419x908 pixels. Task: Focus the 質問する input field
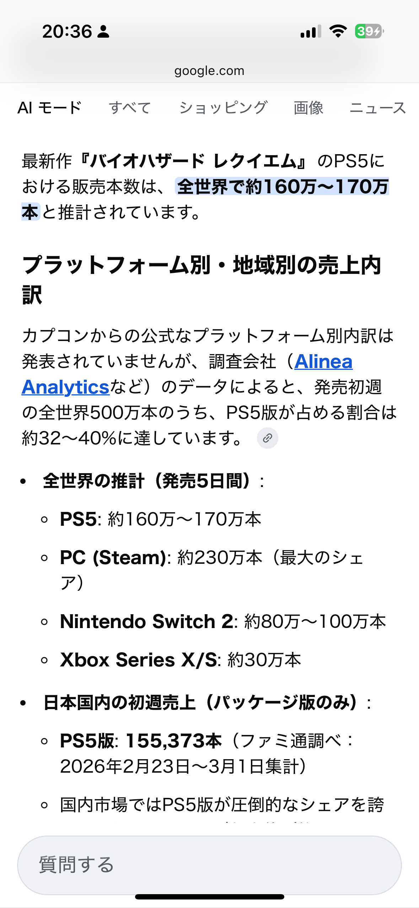(209, 865)
